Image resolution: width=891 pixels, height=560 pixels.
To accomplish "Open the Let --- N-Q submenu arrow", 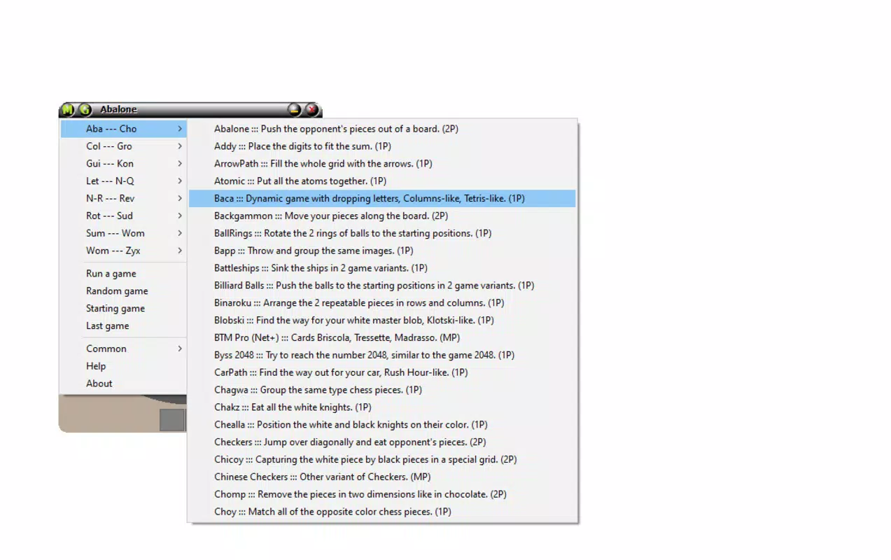I will pyautogui.click(x=180, y=181).
